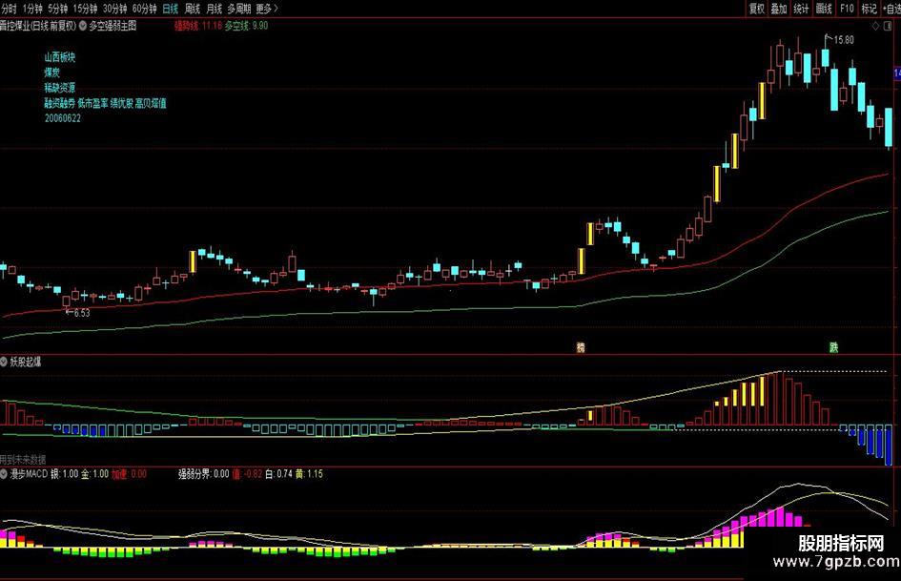Click the 稀缺资源 concept label
This screenshot has height=581, width=901.
(x=60, y=88)
